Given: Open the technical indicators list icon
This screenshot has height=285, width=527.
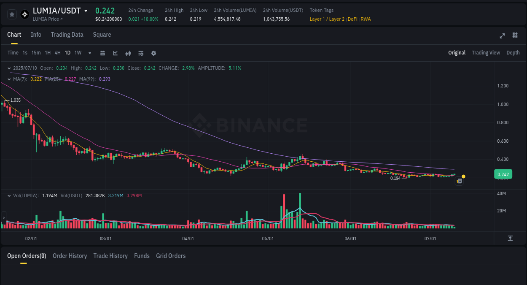Looking at the screenshot, I should pos(140,53).
